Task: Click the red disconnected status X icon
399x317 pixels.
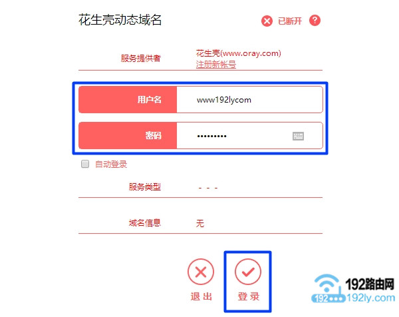Action: pos(267,21)
